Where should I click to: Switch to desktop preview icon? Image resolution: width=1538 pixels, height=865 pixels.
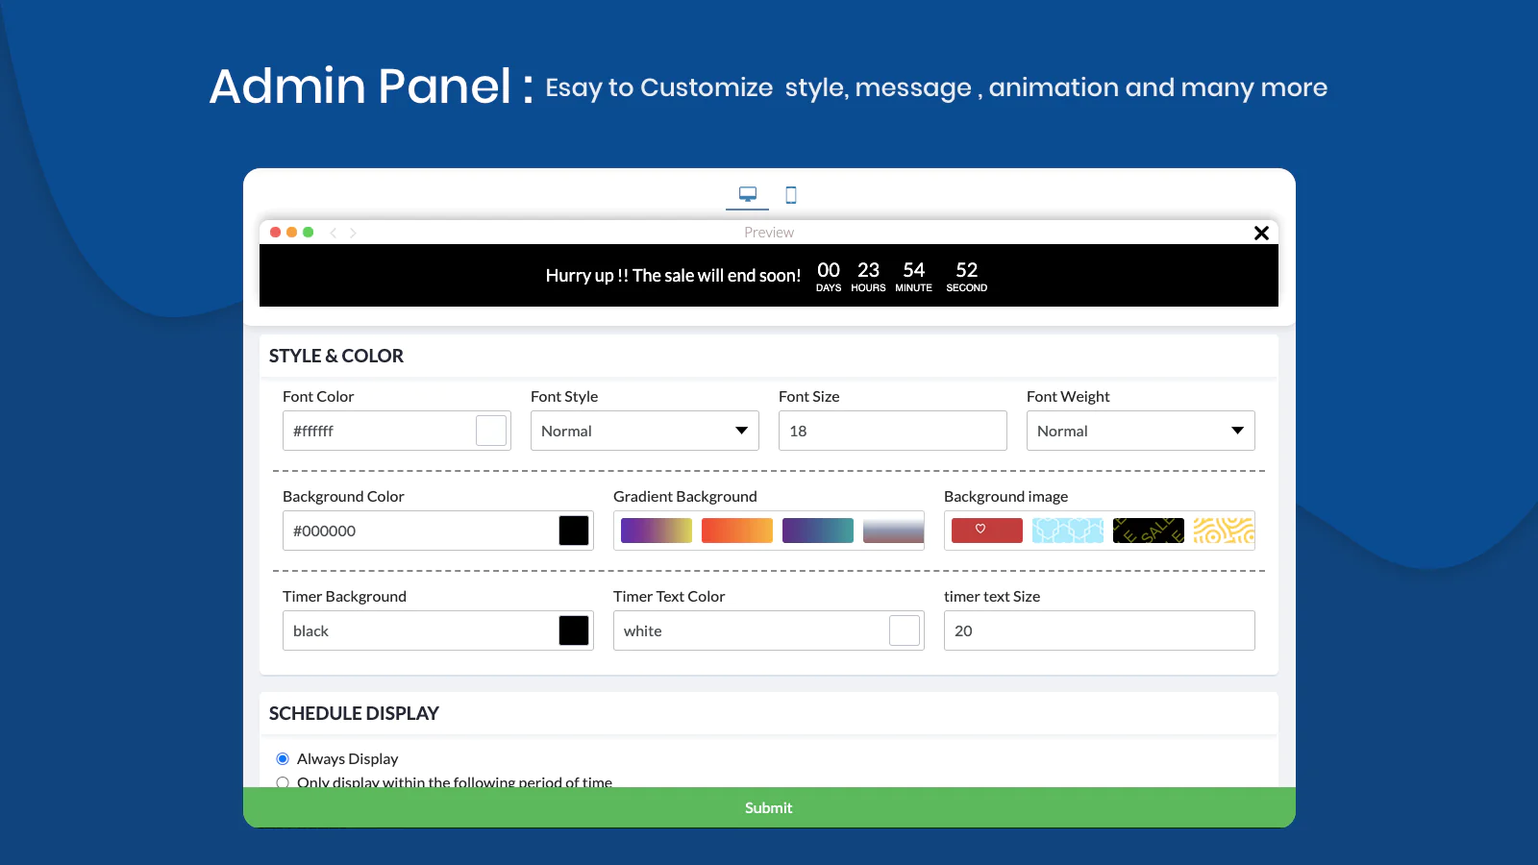coord(747,194)
